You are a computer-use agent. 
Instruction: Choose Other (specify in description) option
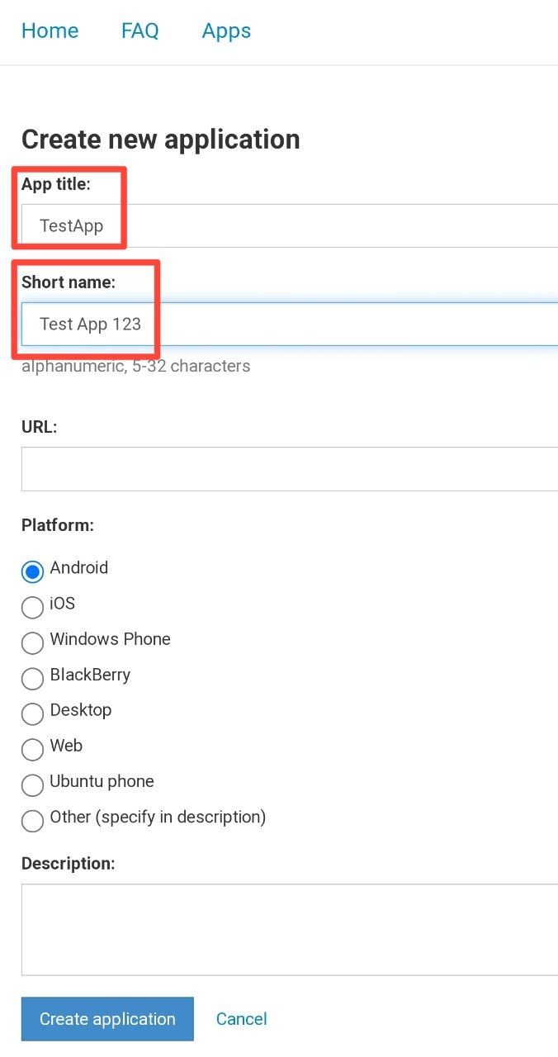tap(32, 820)
